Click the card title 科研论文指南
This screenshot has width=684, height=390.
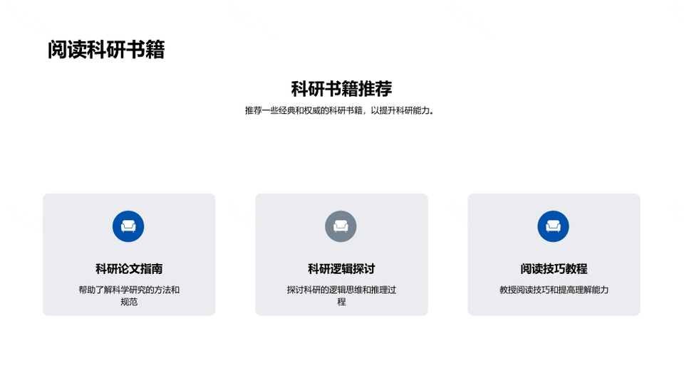pos(129,269)
